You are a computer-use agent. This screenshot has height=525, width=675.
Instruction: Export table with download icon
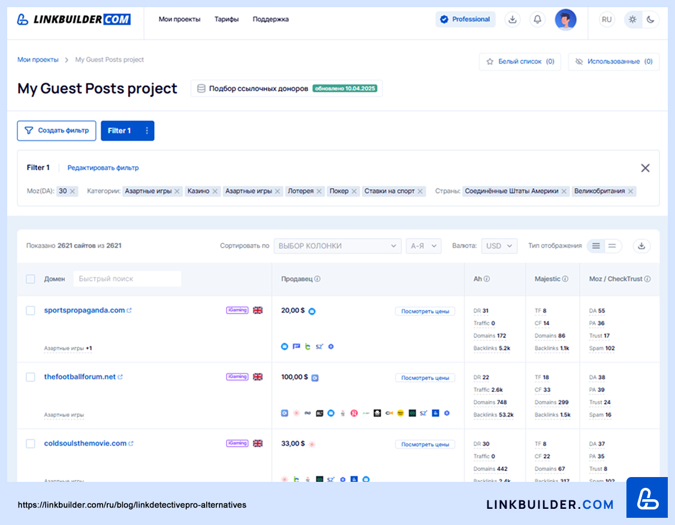point(641,246)
